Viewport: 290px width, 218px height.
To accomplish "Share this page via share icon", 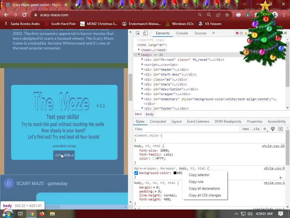I will pos(218,15).
